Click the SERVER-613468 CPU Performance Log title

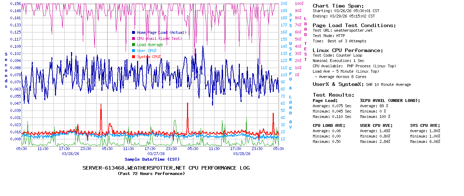[166, 168]
